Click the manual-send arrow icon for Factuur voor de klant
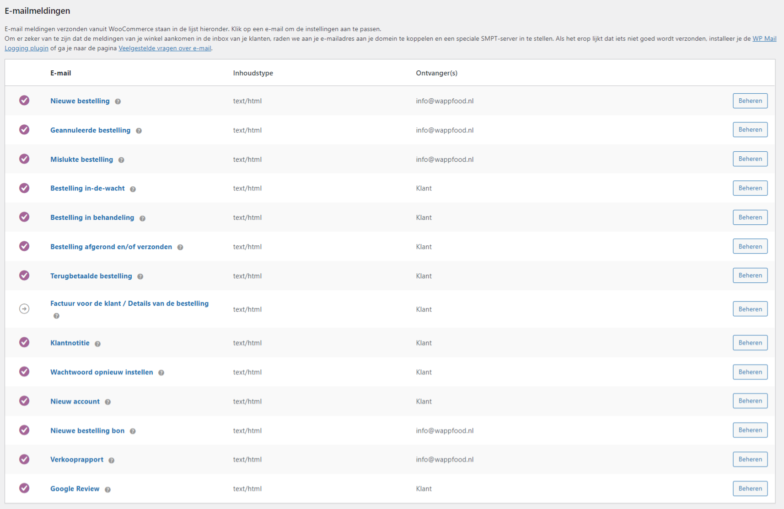The width and height of the screenshot is (784, 509). (x=24, y=309)
